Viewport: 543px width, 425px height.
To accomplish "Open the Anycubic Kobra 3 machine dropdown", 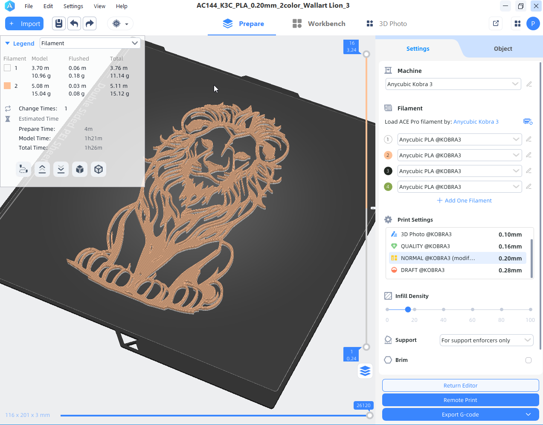I will (453, 84).
